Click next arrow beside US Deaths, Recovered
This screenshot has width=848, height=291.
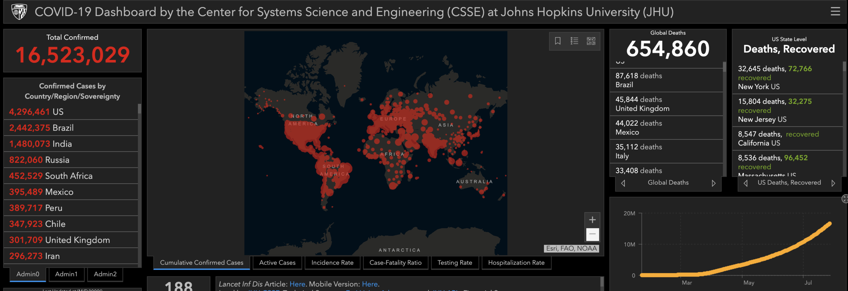(x=833, y=183)
